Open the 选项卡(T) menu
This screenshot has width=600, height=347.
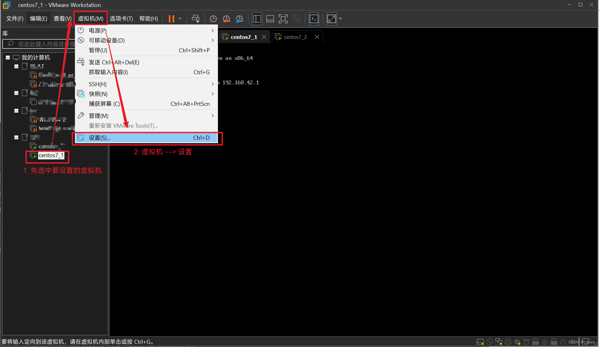[121, 19]
